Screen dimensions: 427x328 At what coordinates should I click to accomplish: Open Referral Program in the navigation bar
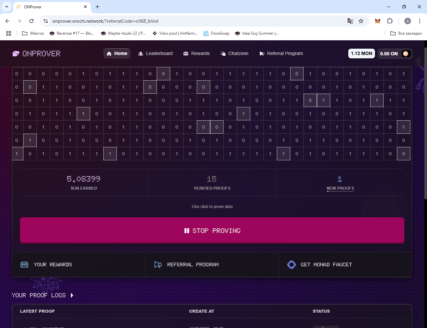[281, 53]
